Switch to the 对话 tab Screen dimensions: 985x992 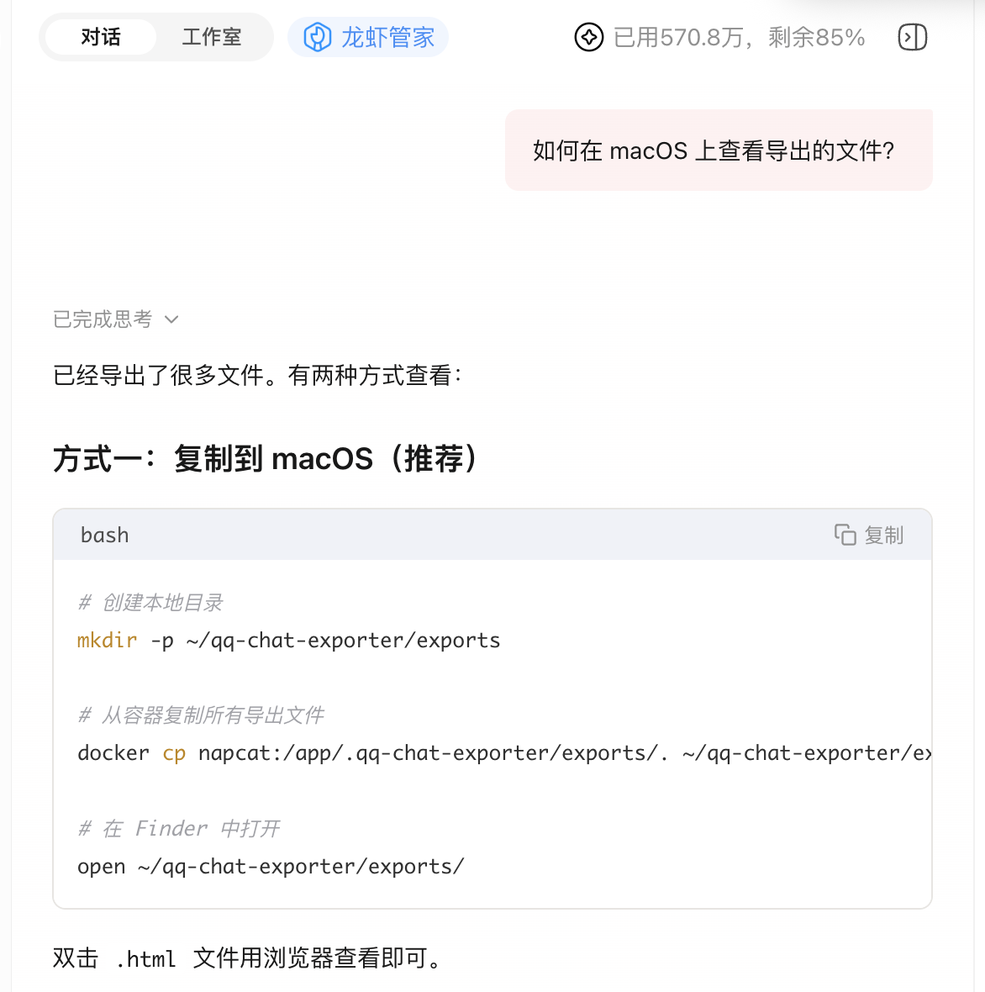[x=101, y=38]
